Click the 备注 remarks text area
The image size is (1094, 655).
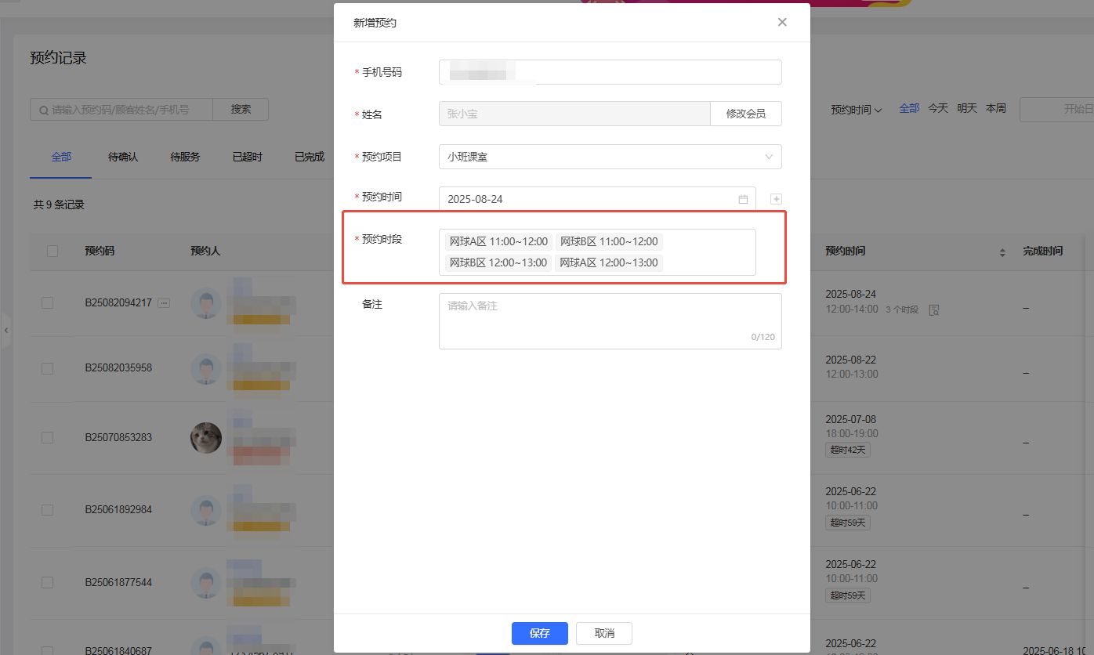(x=610, y=321)
